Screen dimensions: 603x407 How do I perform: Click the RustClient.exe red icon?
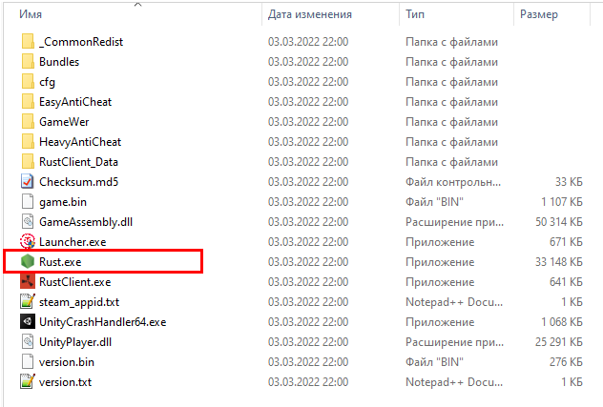click(x=27, y=281)
